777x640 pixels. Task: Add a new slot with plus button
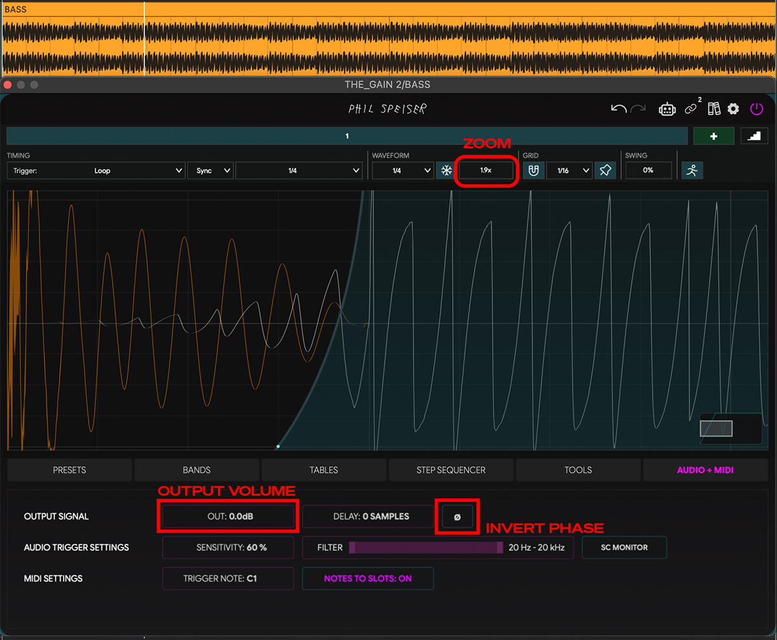click(713, 136)
